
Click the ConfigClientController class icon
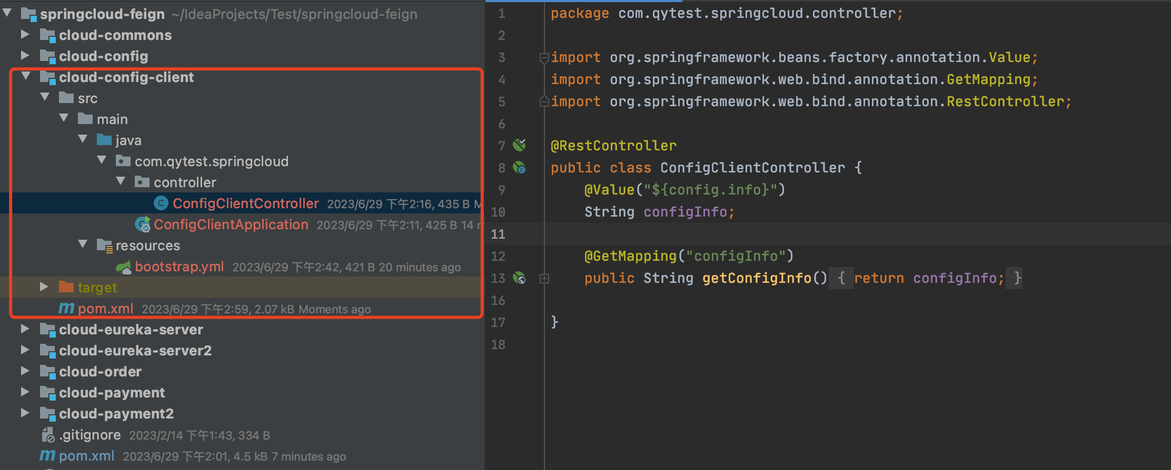pos(161,203)
